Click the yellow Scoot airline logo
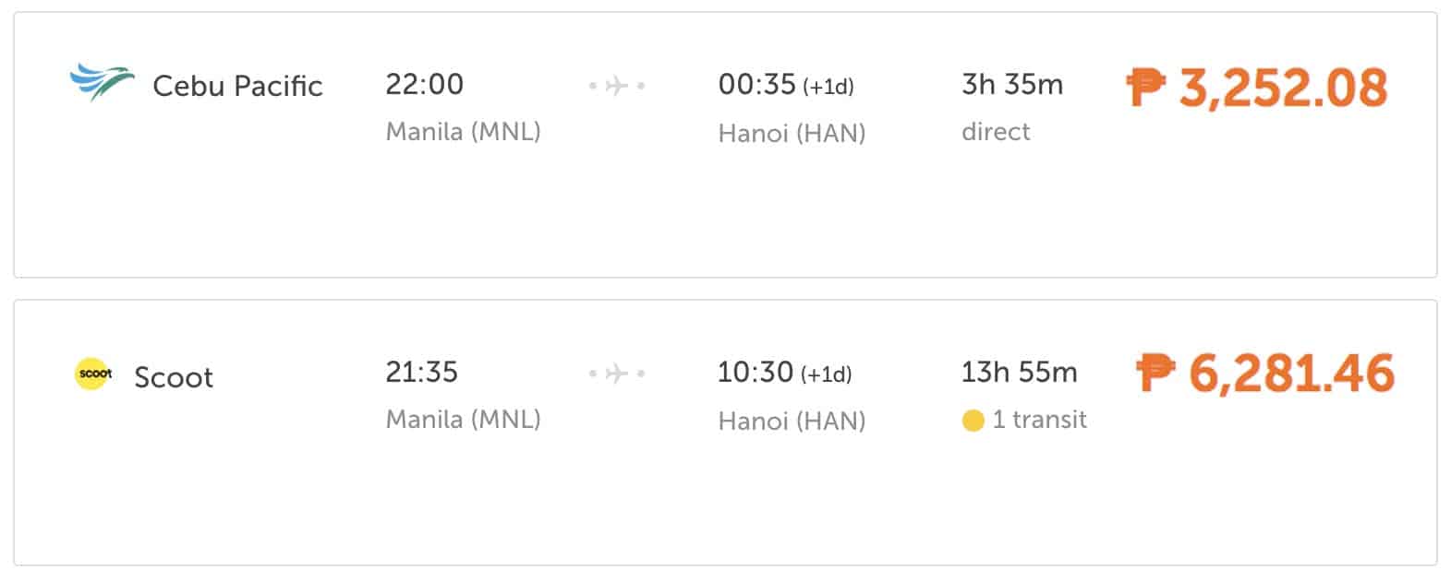Screen dimensions: 1451x582 93,374
